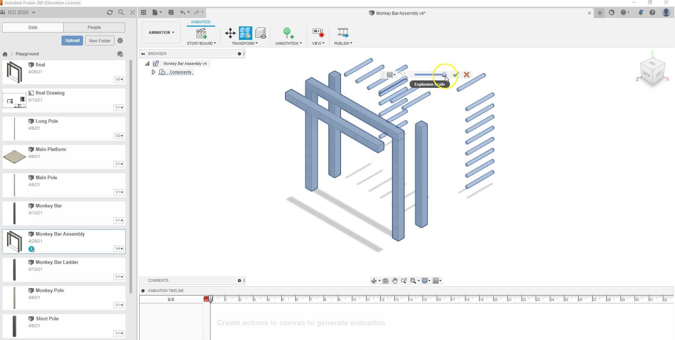Click the Explosion Scale slider handle

[x=444, y=75]
